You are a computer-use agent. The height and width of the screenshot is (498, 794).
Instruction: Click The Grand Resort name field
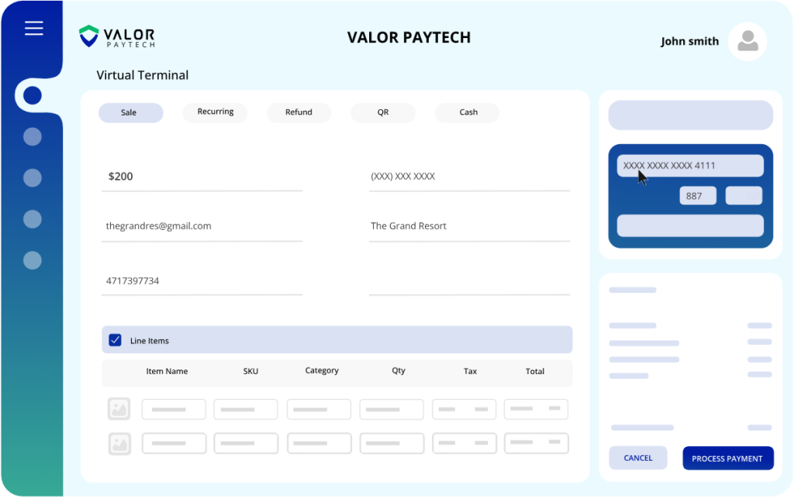pyautogui.click(x=469, y=227)
